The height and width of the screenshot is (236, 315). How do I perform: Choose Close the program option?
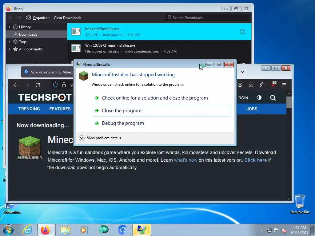click(161, 110)
